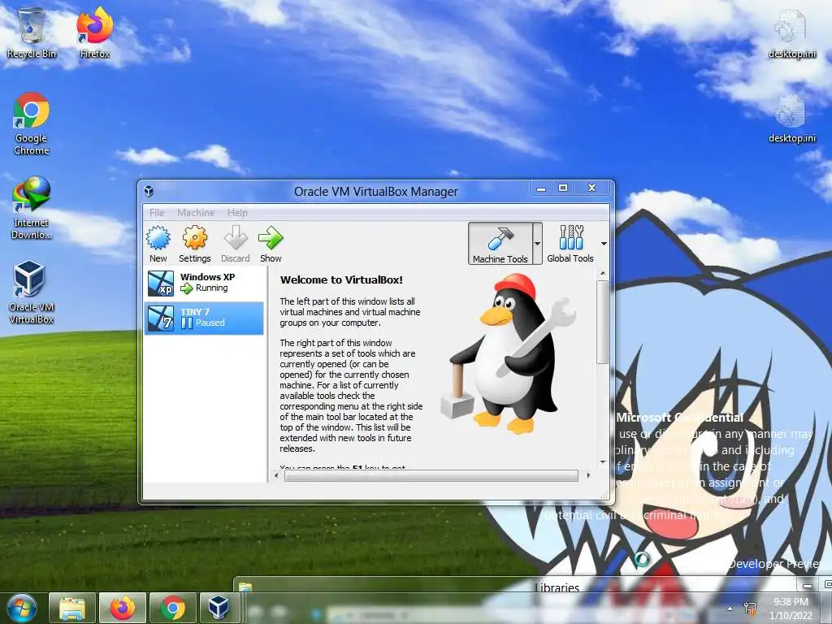Show hidden tray icons arrow

(730, 609)
